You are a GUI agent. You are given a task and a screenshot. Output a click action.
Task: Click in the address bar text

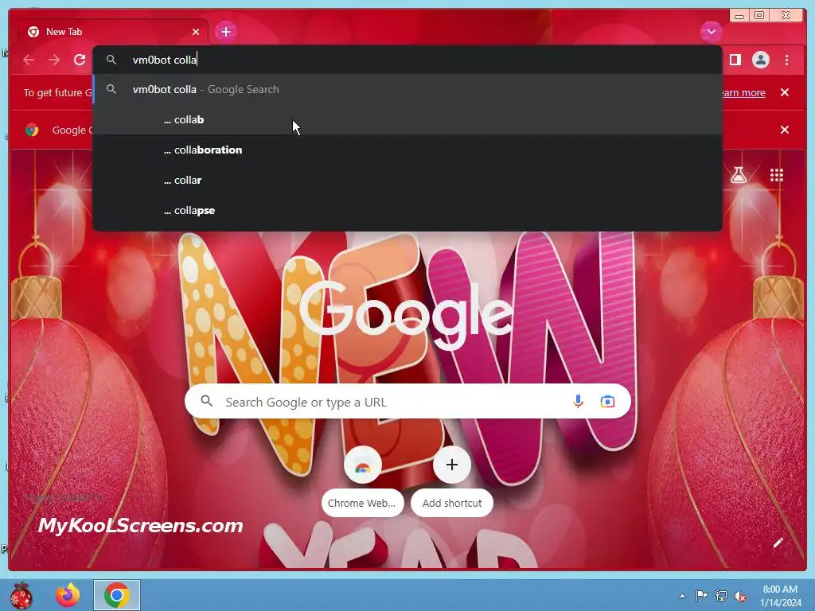point(164,60)
